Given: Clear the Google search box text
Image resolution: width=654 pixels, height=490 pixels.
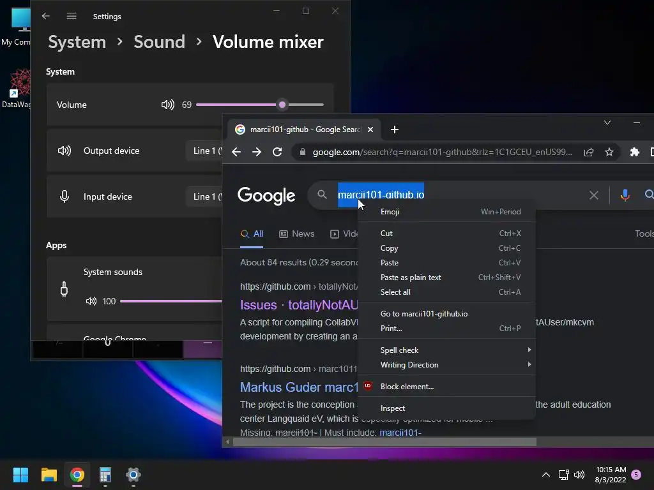Looking at the screenshot, I should click(593, 195).
